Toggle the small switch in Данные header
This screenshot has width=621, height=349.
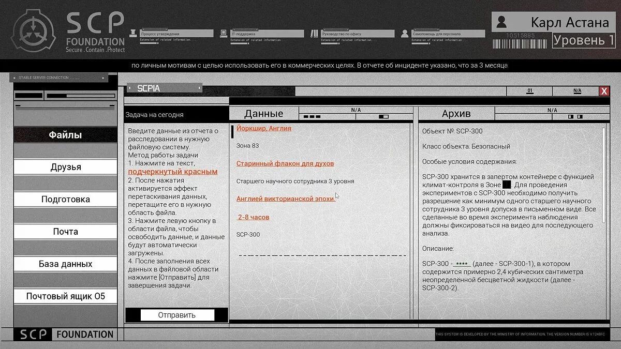383,117
